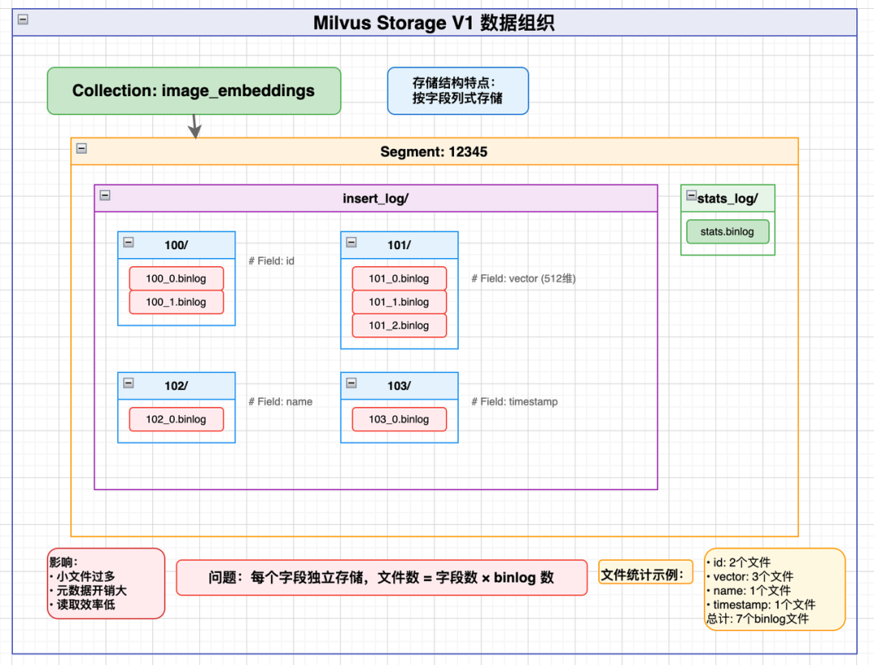The width and height of the screenshot is (874, 665).
Task: Select the 101_2.binlog file node
Action: click(399, 325)
